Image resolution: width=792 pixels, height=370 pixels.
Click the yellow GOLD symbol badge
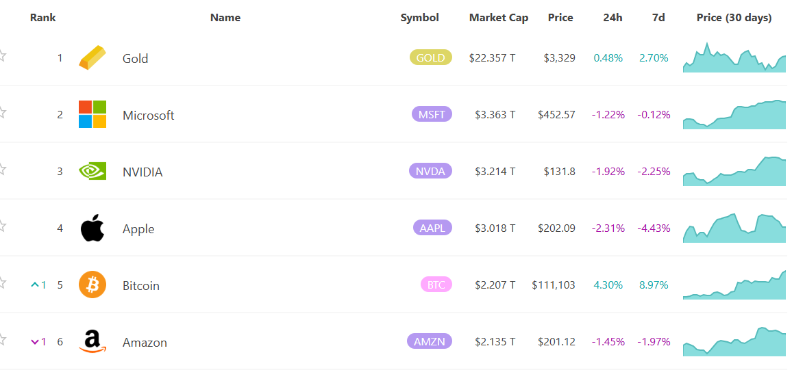pyautogui.click(x=430, y=57)
